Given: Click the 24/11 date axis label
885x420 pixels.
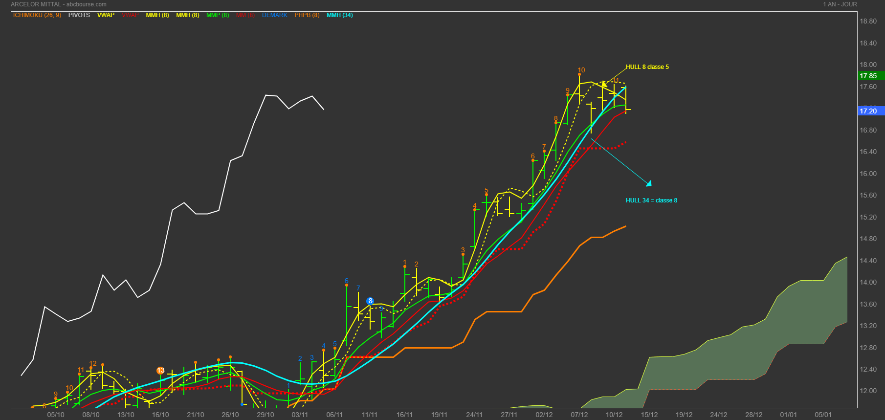Looking at the screenshot, I should tap(474, 415).
